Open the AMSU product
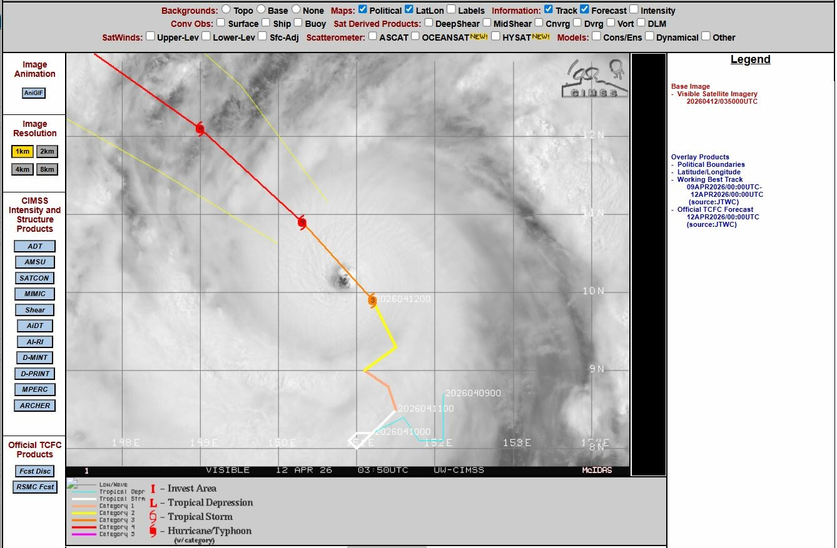Viewport: 837px width, 548px height. (35, 262)
